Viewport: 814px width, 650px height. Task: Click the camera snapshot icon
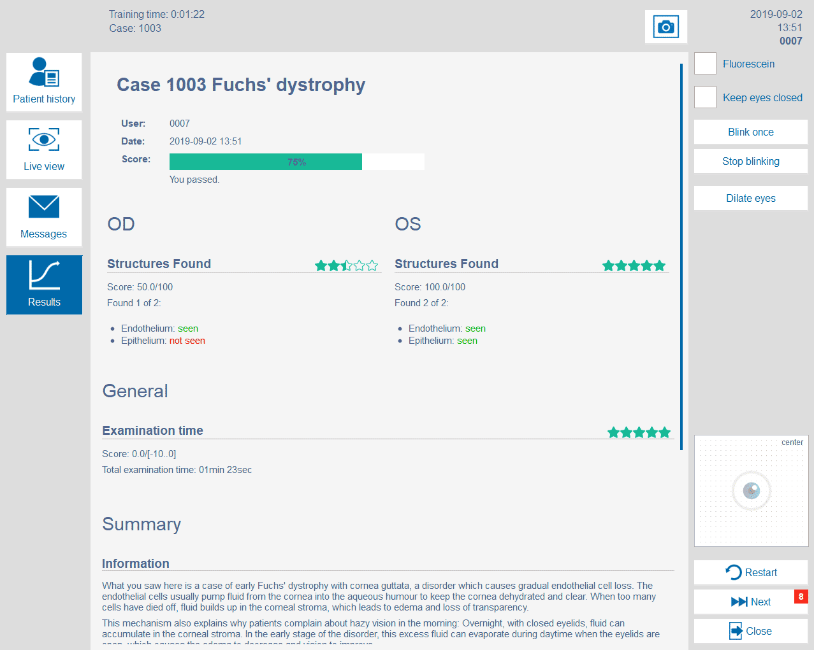click(665, 27)
